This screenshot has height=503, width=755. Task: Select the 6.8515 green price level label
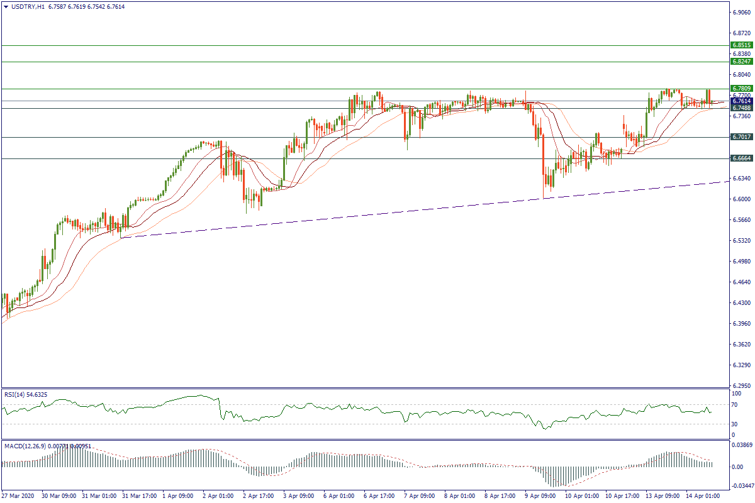coord(741,45)
